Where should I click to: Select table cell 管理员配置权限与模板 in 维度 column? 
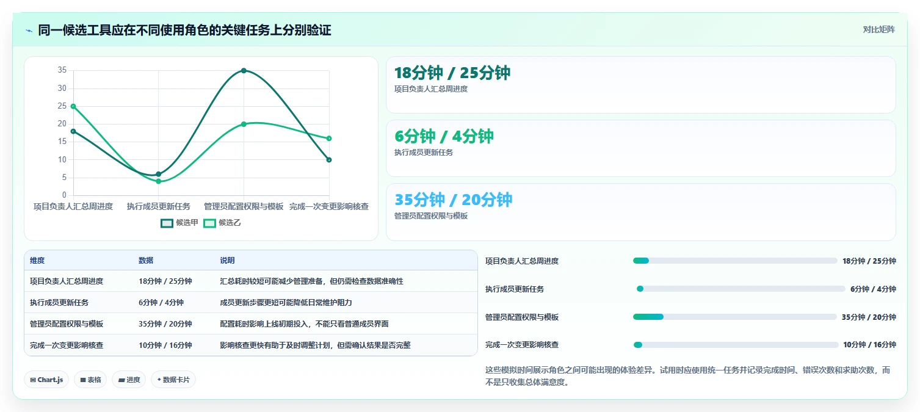click(x=67, y=323)
